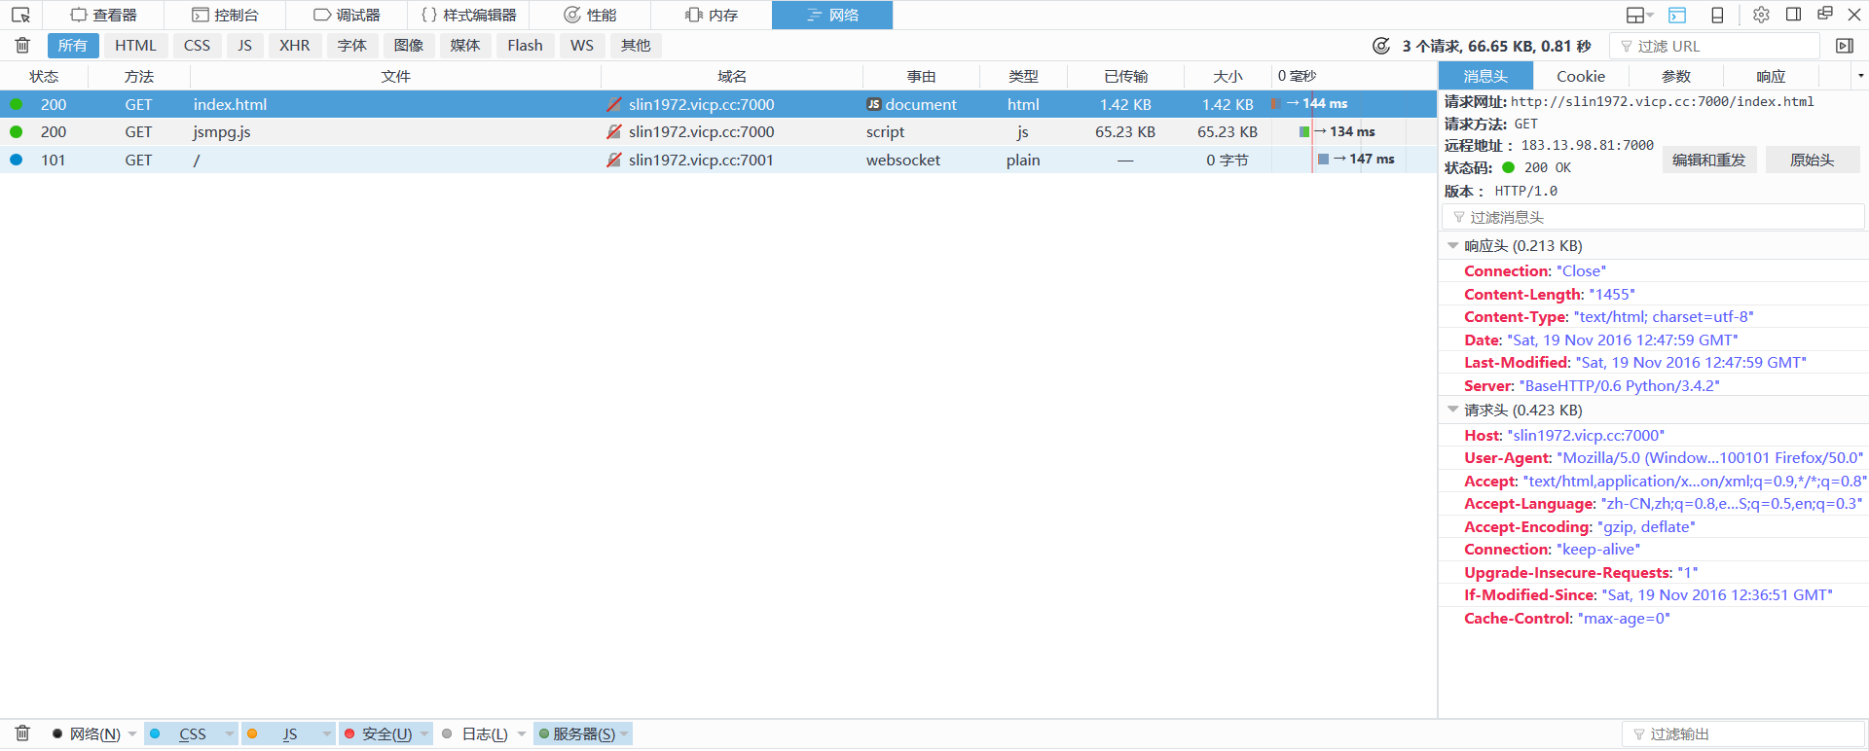Close the developer tools panel
Screen dimensions: 1869x751
click(1854, 15)
